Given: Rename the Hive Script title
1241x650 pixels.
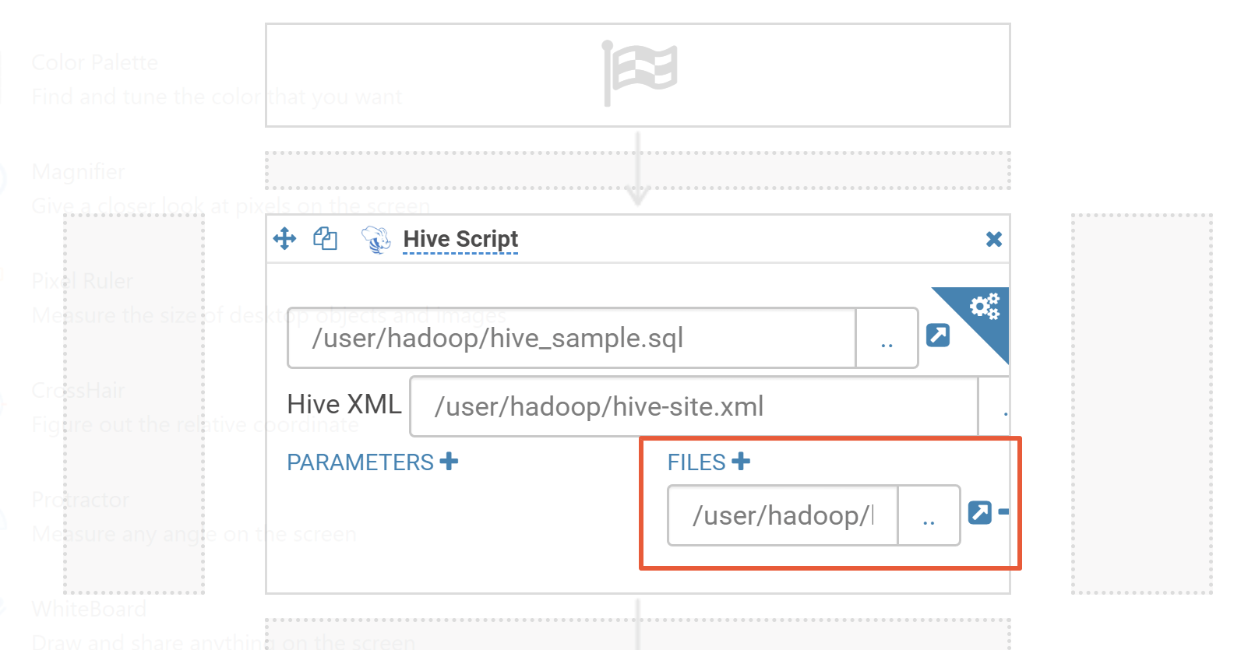Looking at the screenshot, I should (x=460, y=239).
